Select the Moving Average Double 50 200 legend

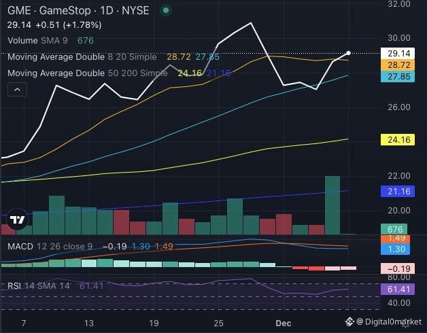click(119, 73)
